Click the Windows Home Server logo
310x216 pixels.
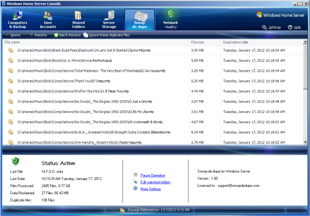280,15
